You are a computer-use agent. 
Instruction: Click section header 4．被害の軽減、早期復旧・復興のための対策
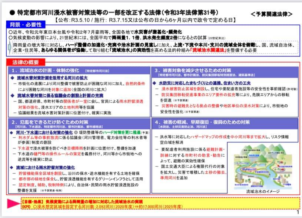[202, 122]
